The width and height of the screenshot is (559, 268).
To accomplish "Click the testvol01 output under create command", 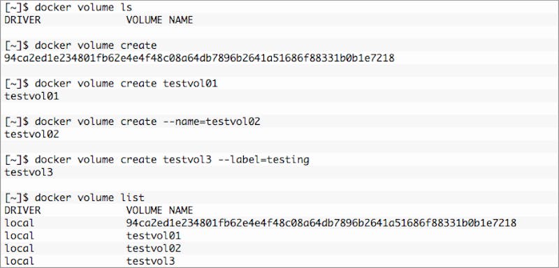I will coord(31,96).
